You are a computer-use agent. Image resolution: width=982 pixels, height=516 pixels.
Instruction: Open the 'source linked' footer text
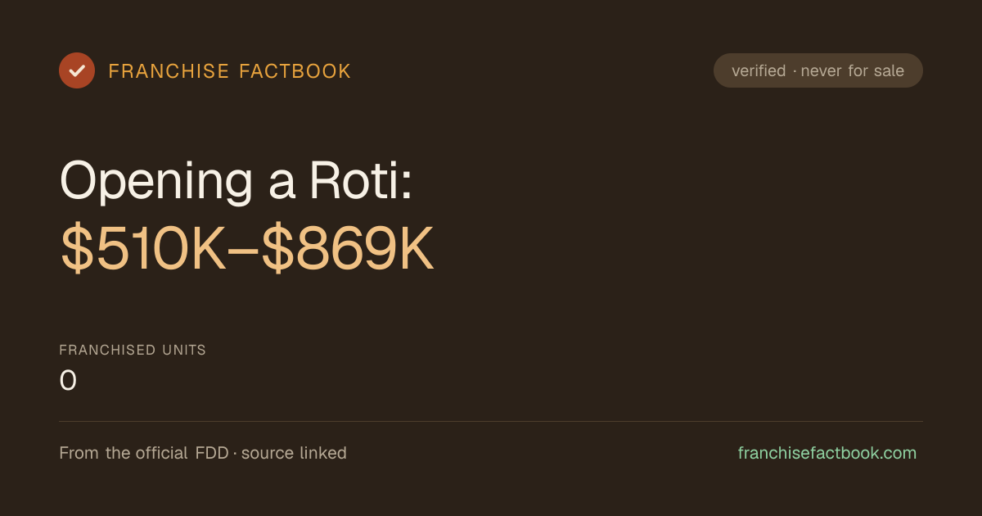tap(294, 453)
